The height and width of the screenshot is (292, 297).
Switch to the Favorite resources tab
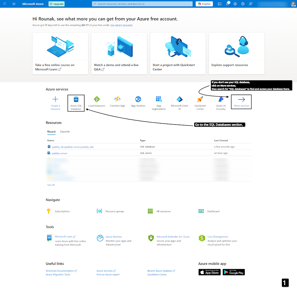(65, 132)
